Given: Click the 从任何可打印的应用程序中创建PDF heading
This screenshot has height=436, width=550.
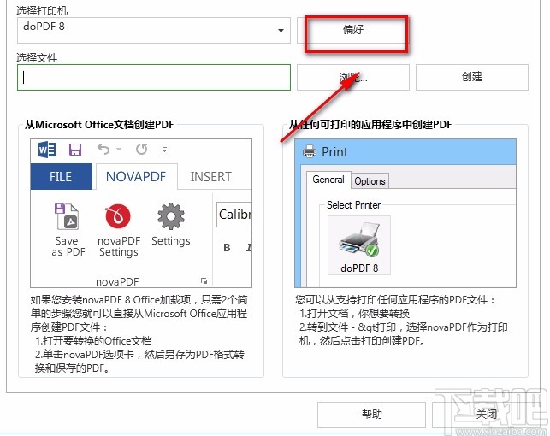Looking at the screenshot, I should tap(370, 125).
